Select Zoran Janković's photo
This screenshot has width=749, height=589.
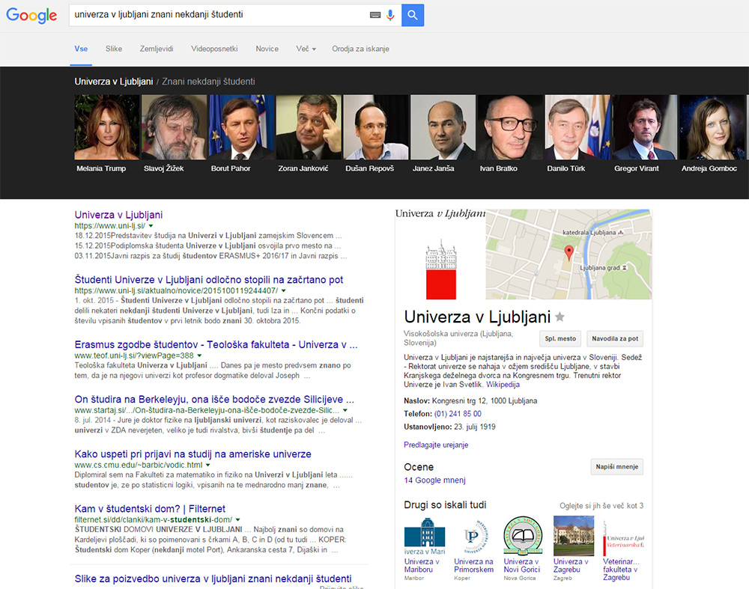pyautogui.click(x=309, y=127)
